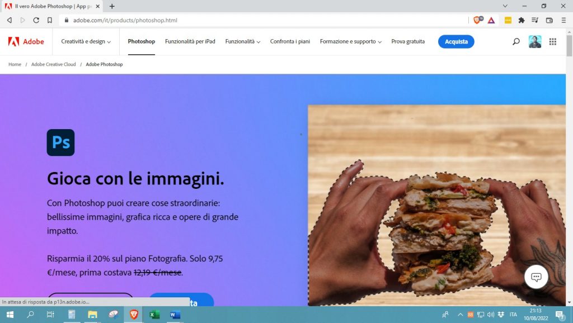Image resolution: width=573 pixels, height=323 pixels.
Task: Expand the Funzionalità dropdown
Action: pyautogui.click(x=242, y=42)
